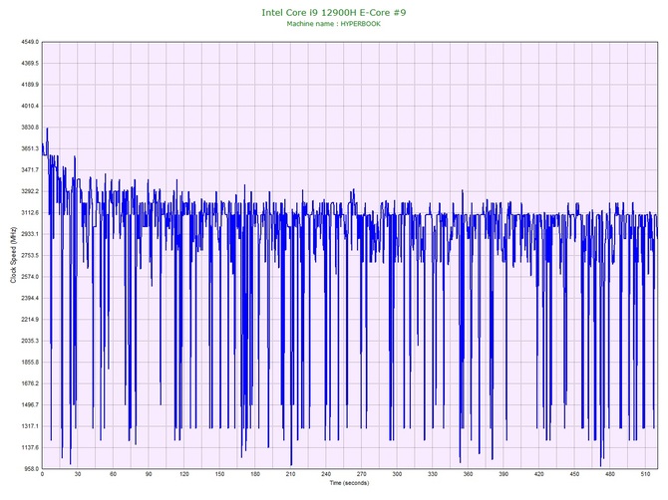Screen dimensions: 668x500
Task: Click the 4189.9 y-axis value
Action: pos(30,85)
